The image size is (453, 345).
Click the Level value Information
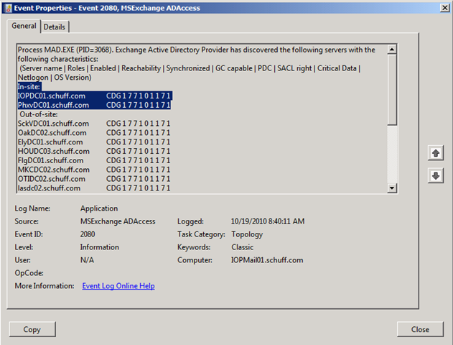tap(100, 247)
